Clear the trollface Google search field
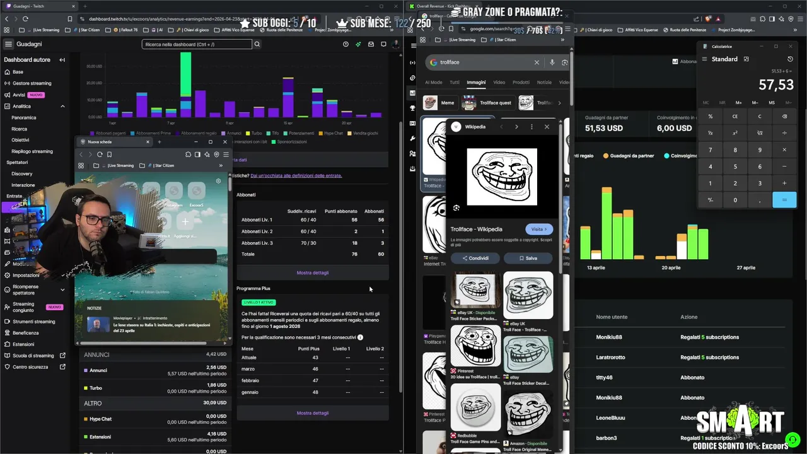807x454 pixels. click(x=537, y=62)
